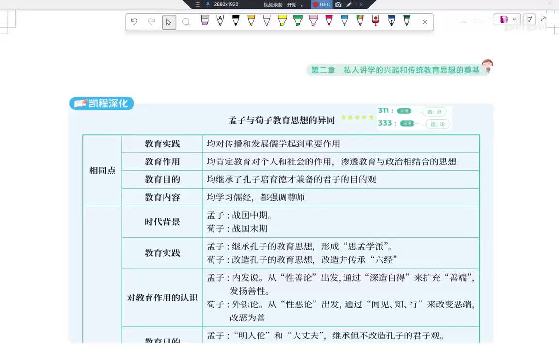Select the dark green pen

(x=407, y=20)
